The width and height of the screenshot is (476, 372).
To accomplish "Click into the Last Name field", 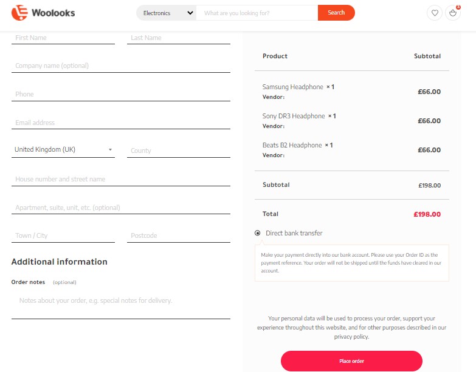I will [179, 38].
